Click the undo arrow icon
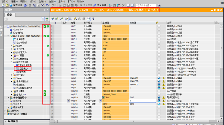This screenshot has height=125, width=224. click(x=47, y=5)
